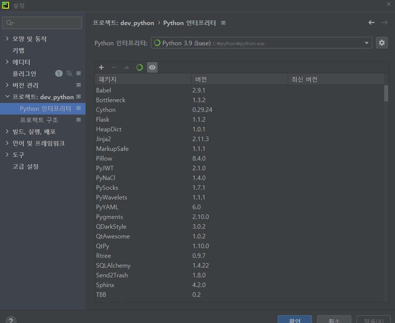The image size is (395, 323).
Task: Open the 플러그인 settings page
Action: 24,74
